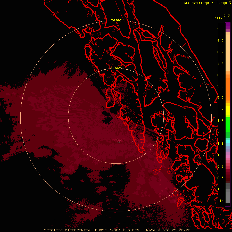Click the 100 NMI range ring label
Image resolution: width=232 pixels, height=232 pixels.
[116, 20]
